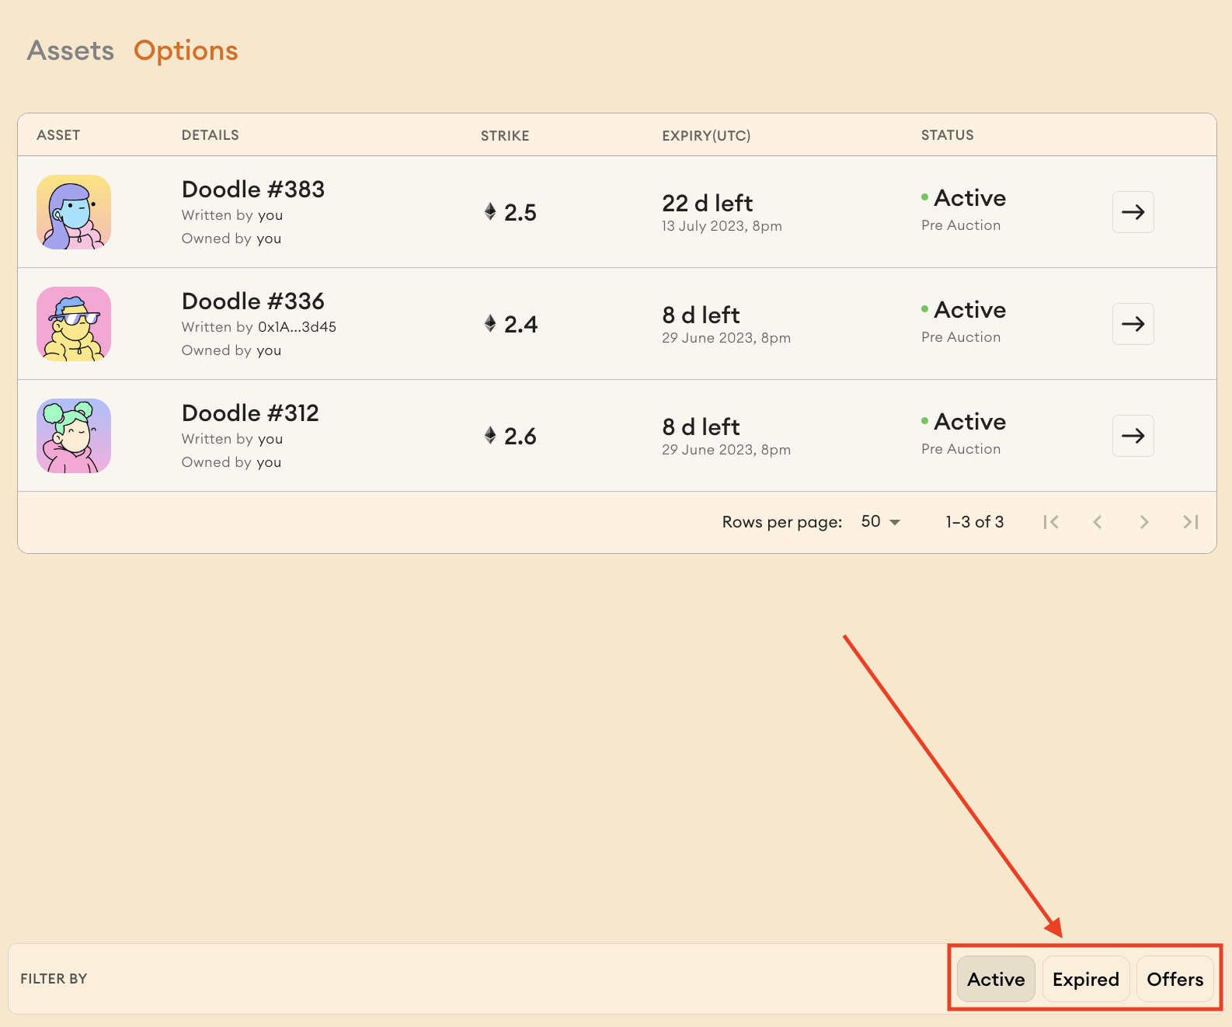
Task: Click strike value 2.4
Action: (x=520, y=325)
